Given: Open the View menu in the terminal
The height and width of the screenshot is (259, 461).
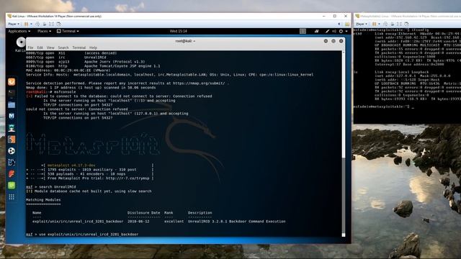Looking at the screenshot, I should pyautogui.click(x=50, y=47).
